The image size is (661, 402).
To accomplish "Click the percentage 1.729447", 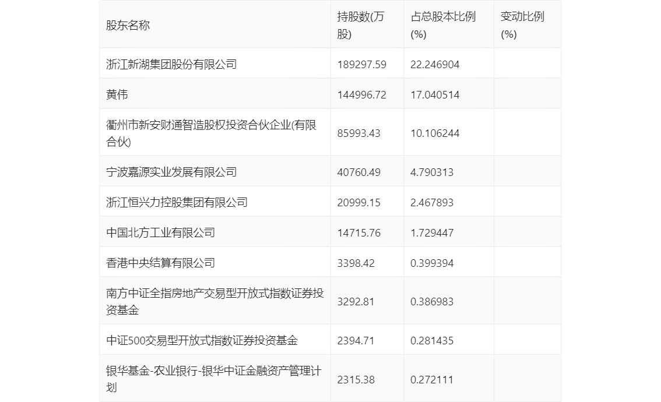I will [432, 233].
